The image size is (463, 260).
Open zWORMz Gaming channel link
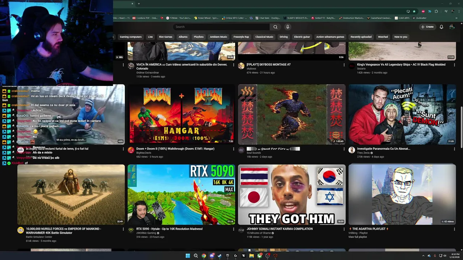pos(147,233)
